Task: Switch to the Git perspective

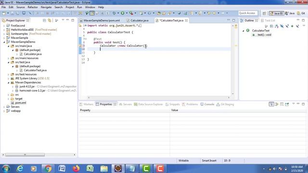Action: [301, 13]
